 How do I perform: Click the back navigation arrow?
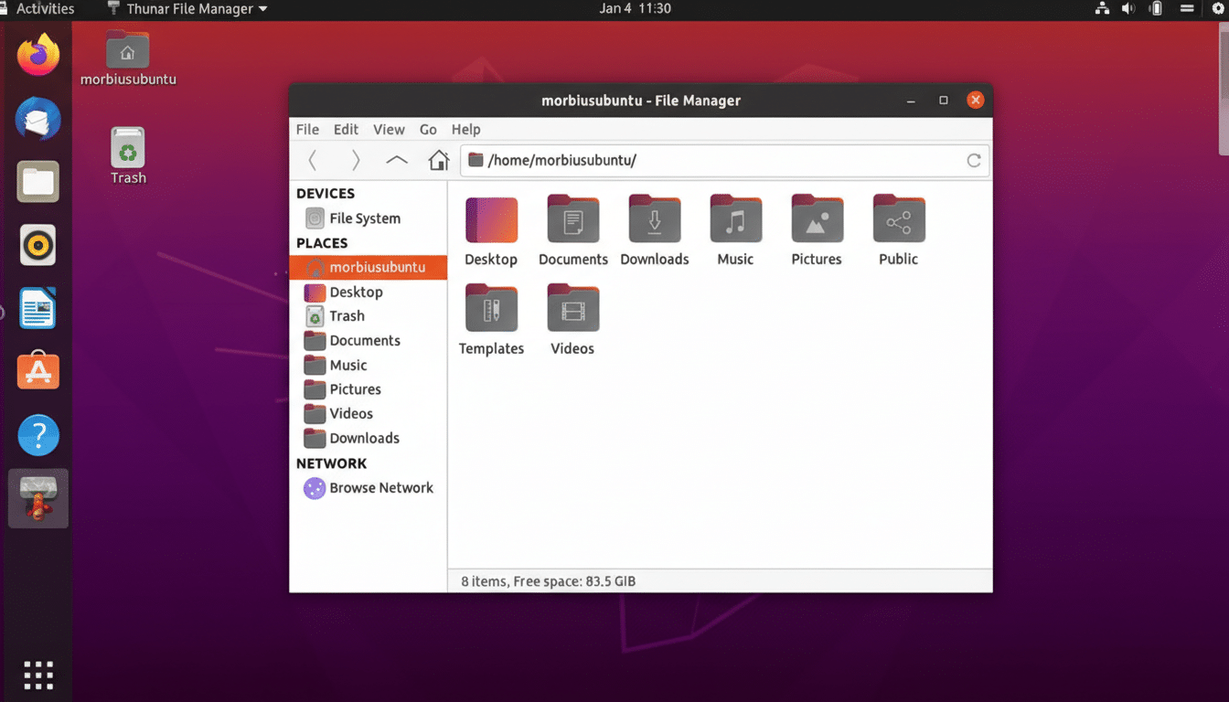(x=312, y=159)
